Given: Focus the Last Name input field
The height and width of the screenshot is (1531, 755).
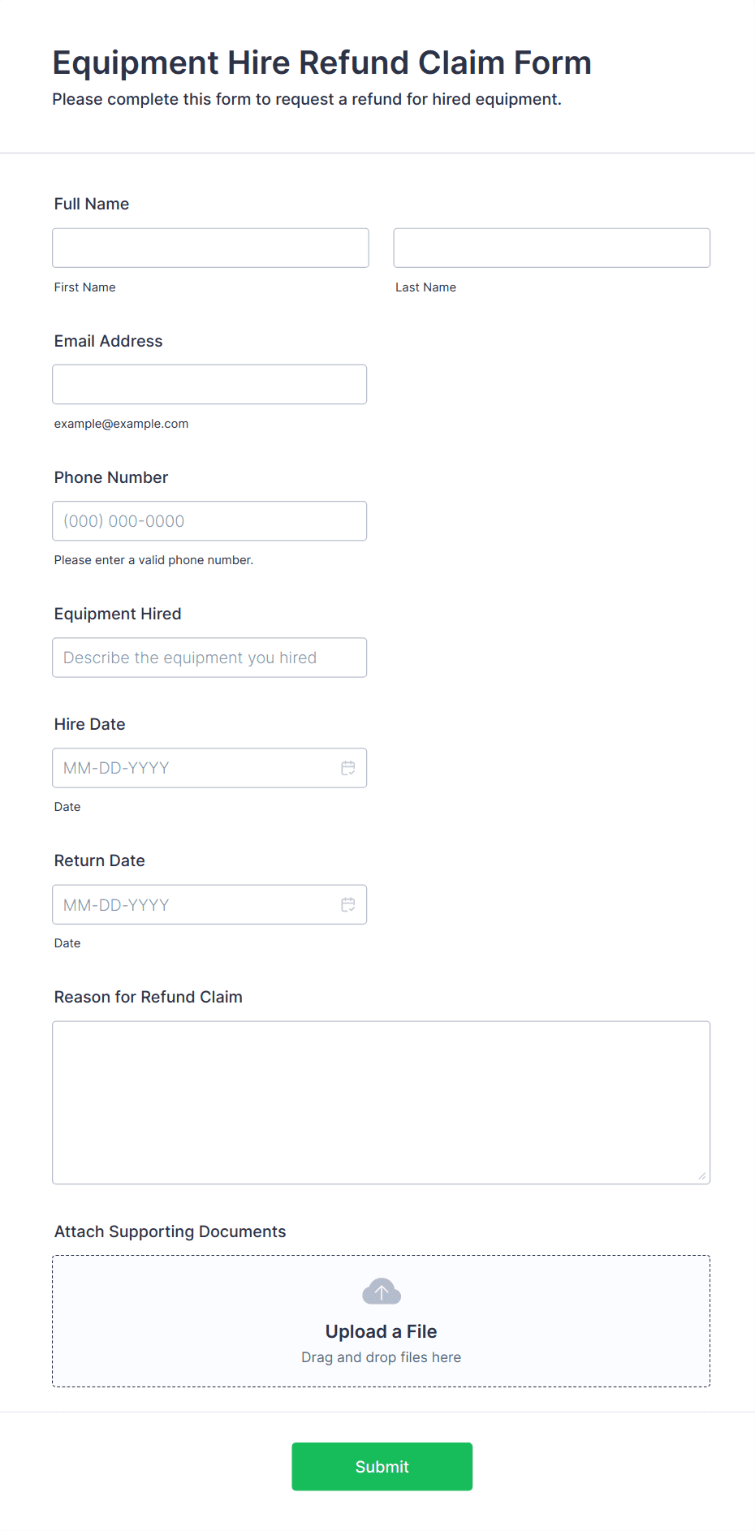Looking at the screenshot, I should point(551,248).
